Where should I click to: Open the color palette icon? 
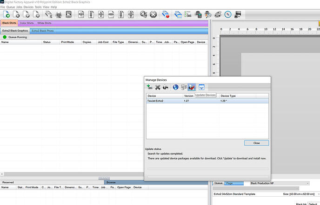(218, 14)
